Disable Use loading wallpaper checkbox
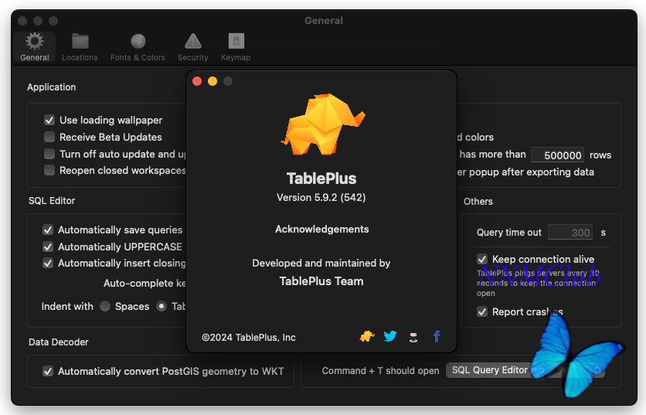This screenshot has width=646, height=415. click(50, 121)
